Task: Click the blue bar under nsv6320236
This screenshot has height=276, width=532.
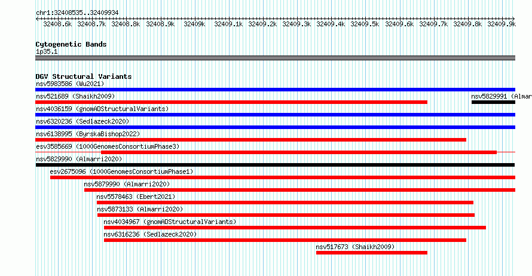Action: coord(275,127)
